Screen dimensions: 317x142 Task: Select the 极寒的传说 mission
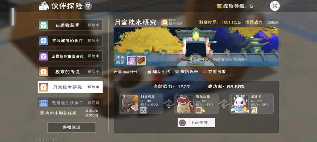70,71
